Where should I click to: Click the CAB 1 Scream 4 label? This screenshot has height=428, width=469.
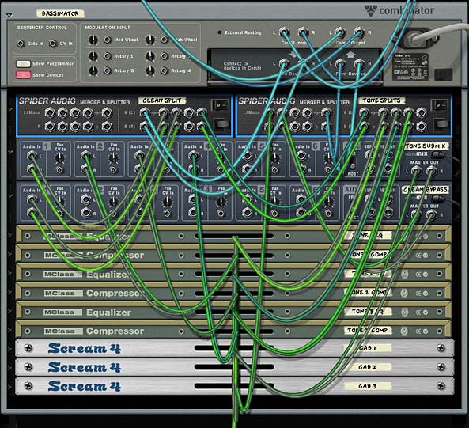coord(368,348)
